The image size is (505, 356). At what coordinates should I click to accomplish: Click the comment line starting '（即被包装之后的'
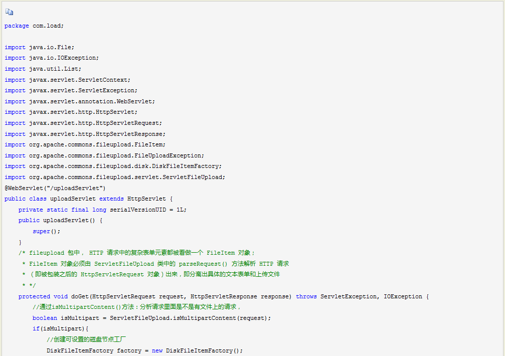click(151, 274)
